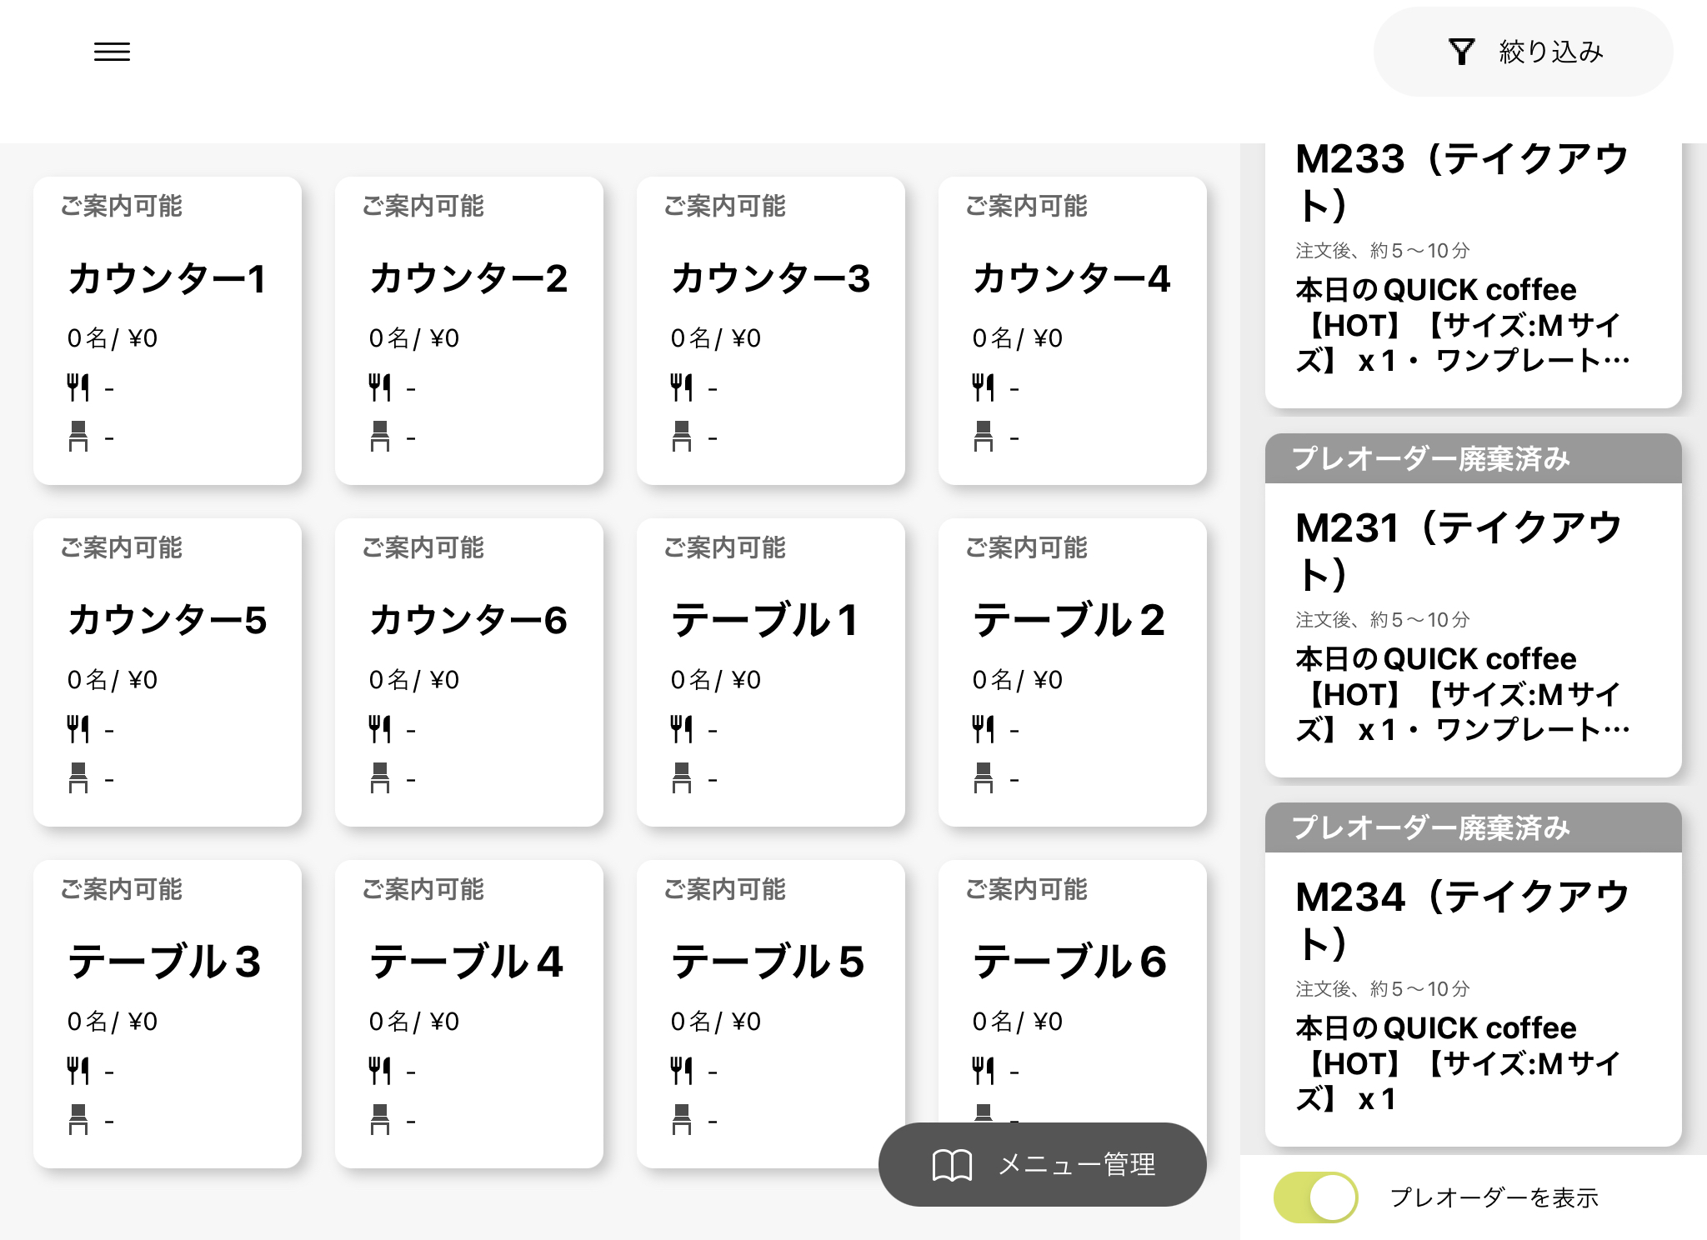Screen dimensions: 1707x1240
Task: Open the M231 takeout pre-order card
Action: click(1473, 625)
